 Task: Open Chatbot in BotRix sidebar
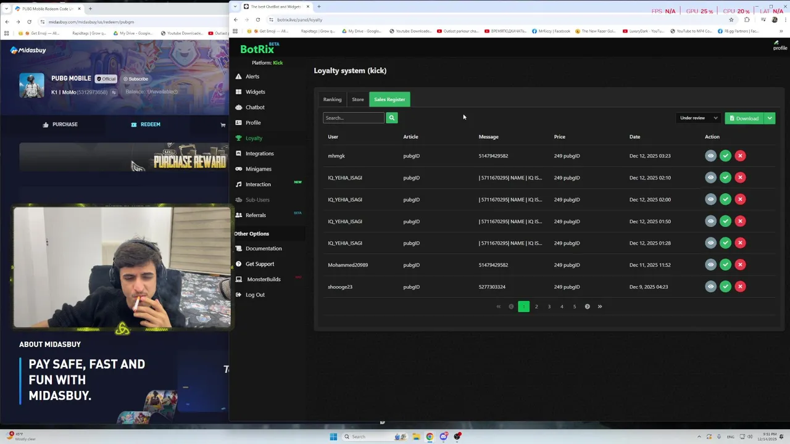[255, 107]
